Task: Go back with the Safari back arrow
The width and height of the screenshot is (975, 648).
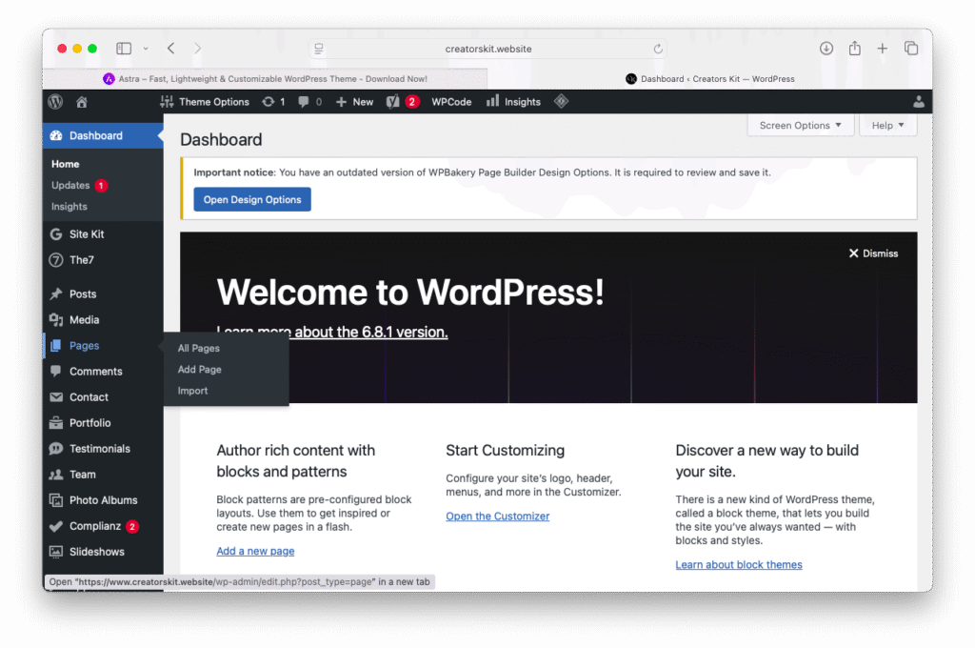Action: (171, 48)
